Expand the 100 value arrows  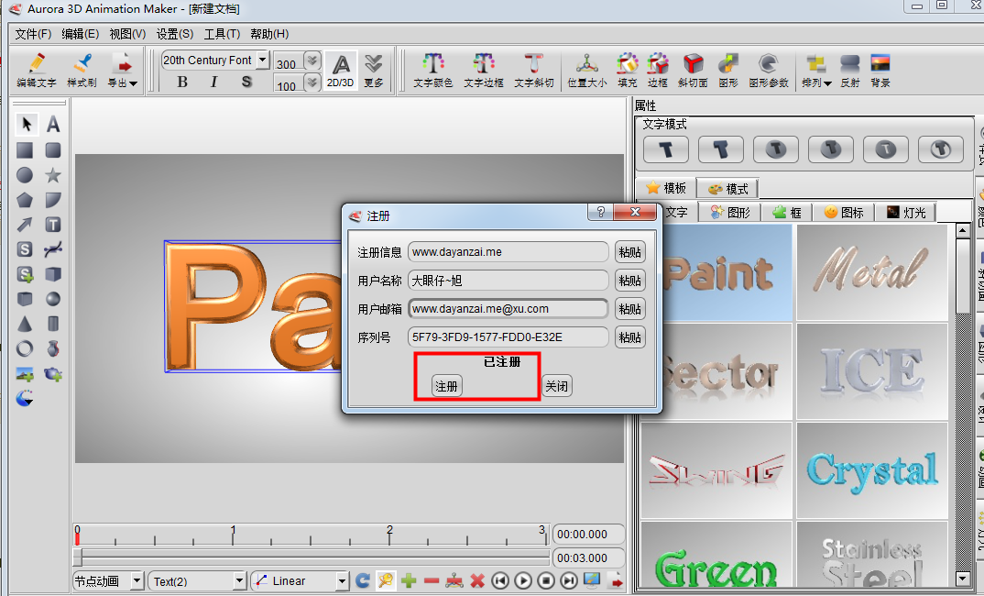click(x=312, y=83)
